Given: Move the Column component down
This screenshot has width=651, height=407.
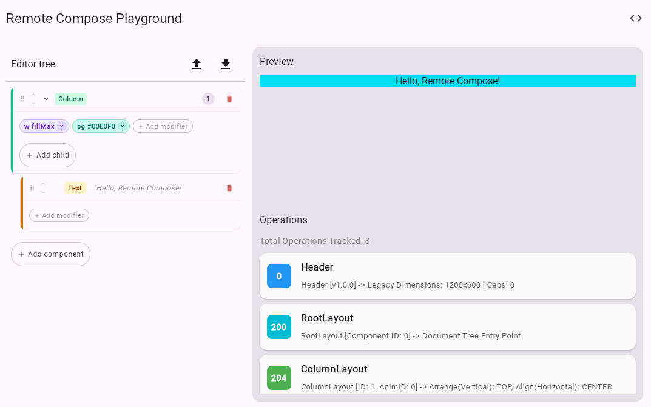Looking at the screenshot, I should coord(33,103).
